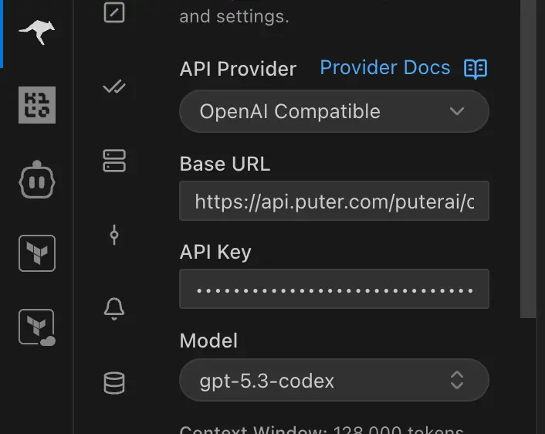
Task: Select the git-commit checkpoints section icon
Action: coord(114,235)
